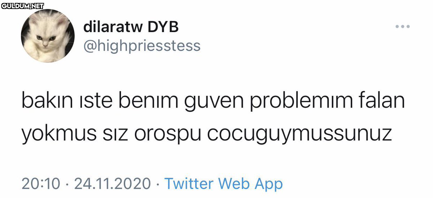Click the second line of the tweet text
433x198 pixels.
[207, 134]
